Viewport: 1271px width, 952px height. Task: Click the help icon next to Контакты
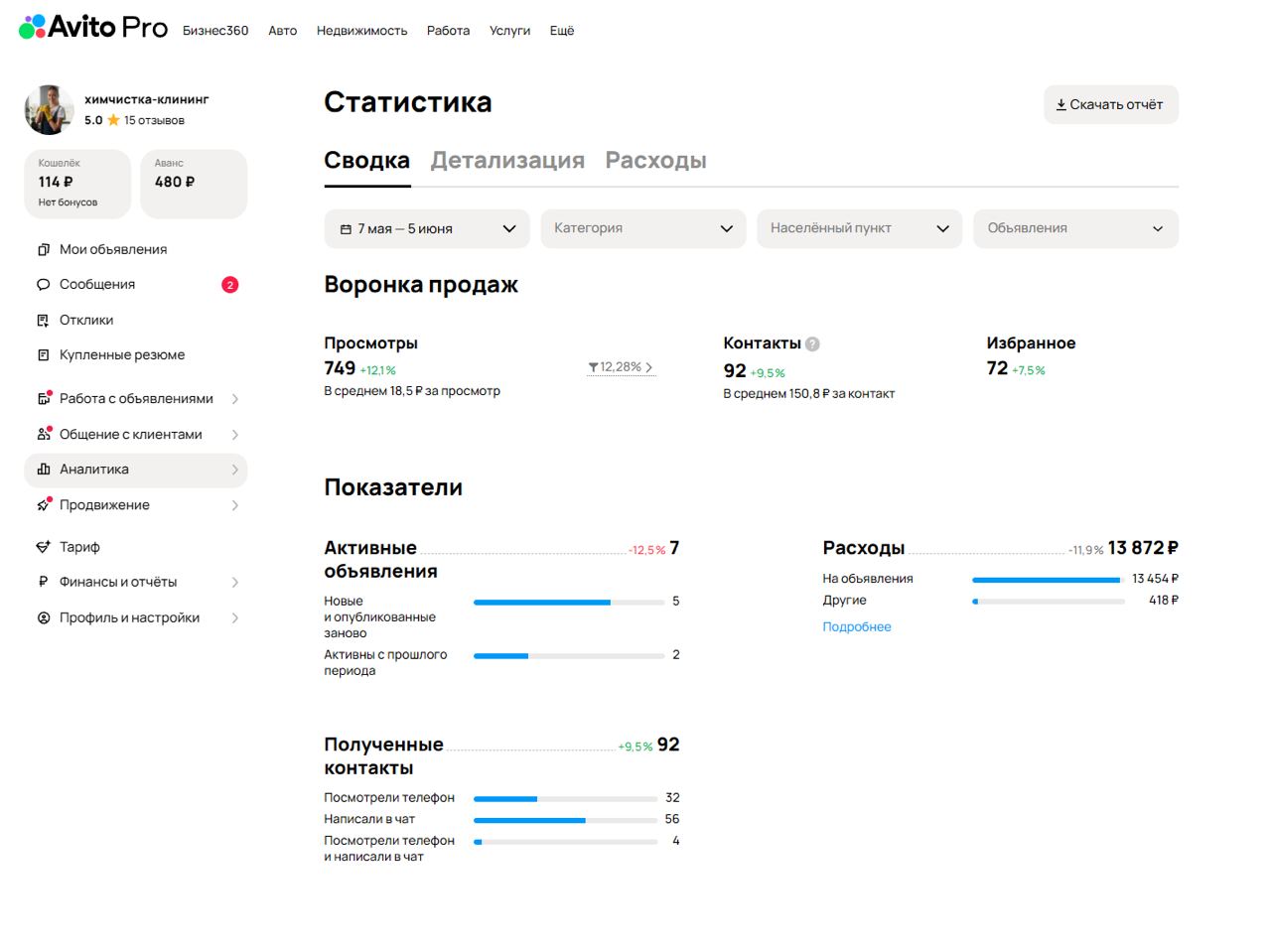(x=812, y=344)
